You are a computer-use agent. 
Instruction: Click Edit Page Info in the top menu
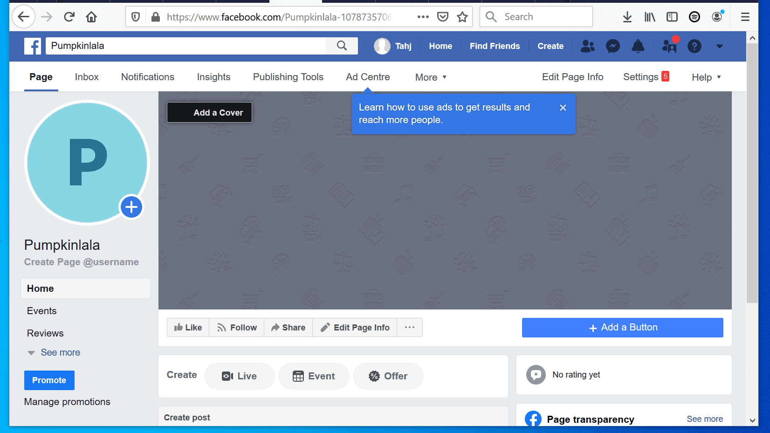coord(572,77)
